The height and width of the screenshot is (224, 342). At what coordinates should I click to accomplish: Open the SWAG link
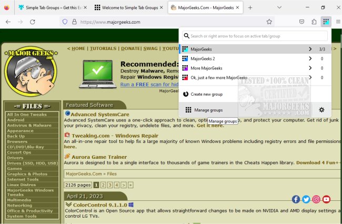pos(150,48)
